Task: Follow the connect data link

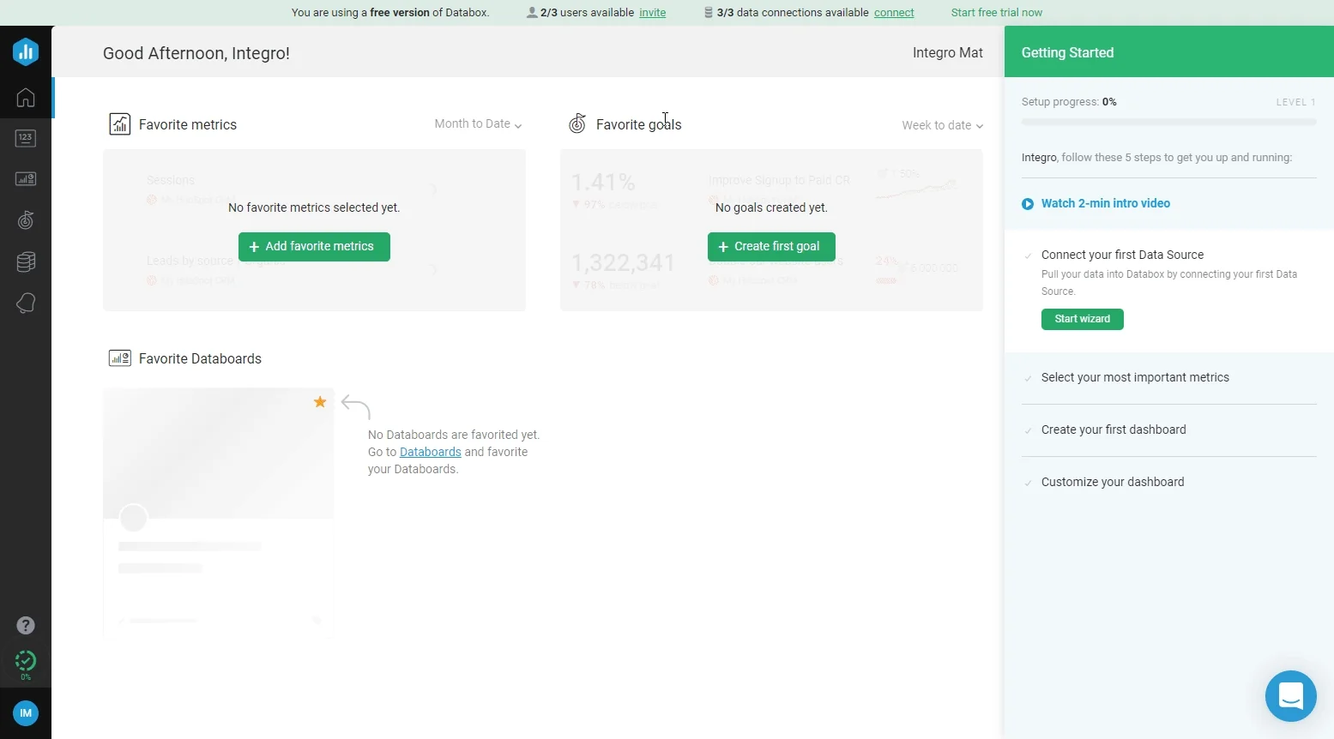Action: click(894, 13)
